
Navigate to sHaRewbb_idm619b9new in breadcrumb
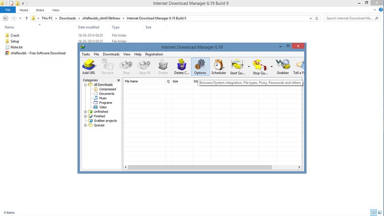[101, 18]
